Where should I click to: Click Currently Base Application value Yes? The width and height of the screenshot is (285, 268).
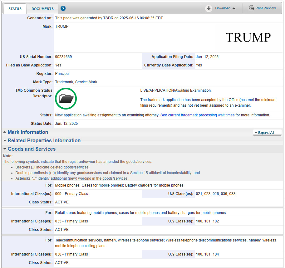pos(199,65)
